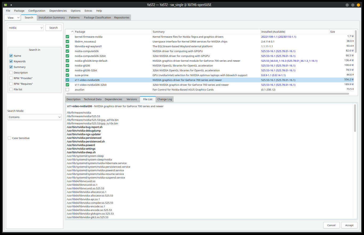Select the nvidia-computeG06 package row
Screen dimensions: 364x235
click(x=210, y=51)
